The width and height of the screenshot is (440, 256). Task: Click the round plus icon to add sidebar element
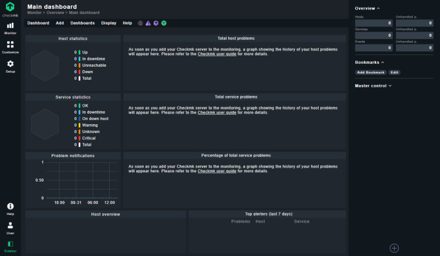point(394,248)
